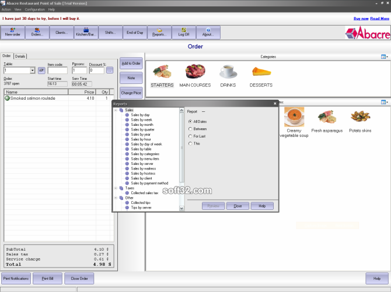Image resolution: width=391 pixels, height=292 pixels.
Task: Collapse the Other tree node
Action: (116, 198)
